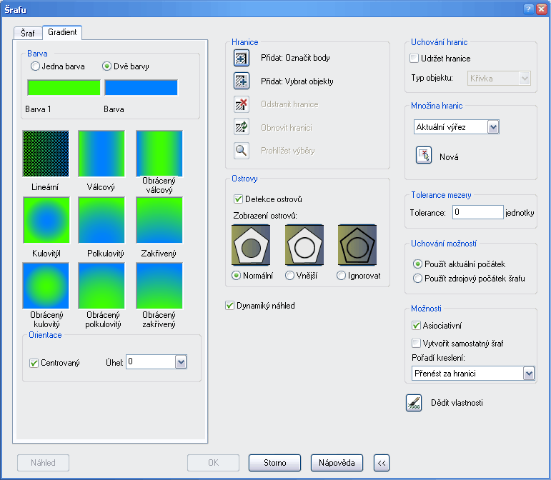Click the 'Přidat: Označit body' icon
Viewport: 551px width, 480px height.
point(241,58)
